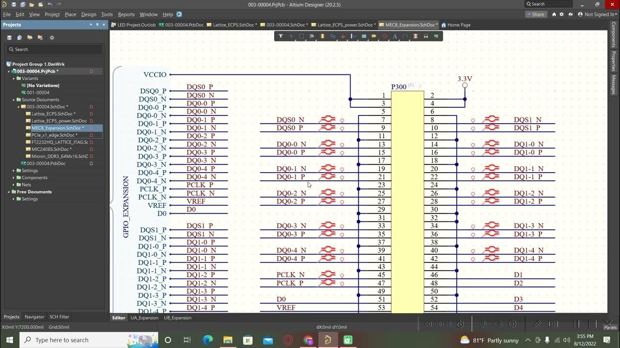
Task: Open Chrome from the Windows taskbar
Action: (x=308, y=340)
